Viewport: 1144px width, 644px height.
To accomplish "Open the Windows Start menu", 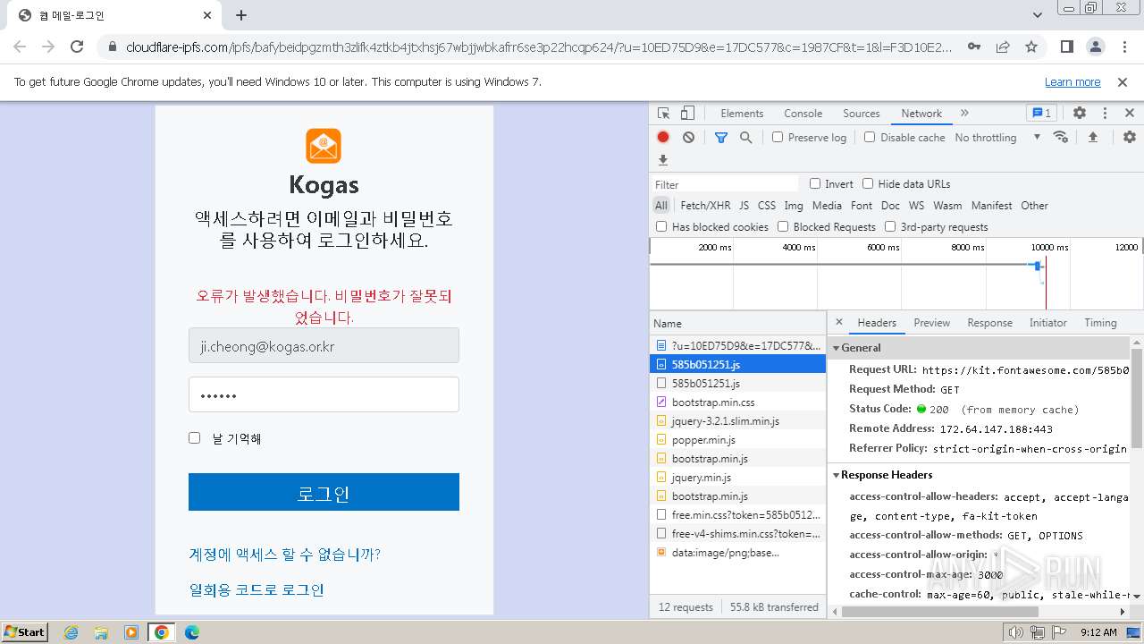I will [x=25, y=632].
